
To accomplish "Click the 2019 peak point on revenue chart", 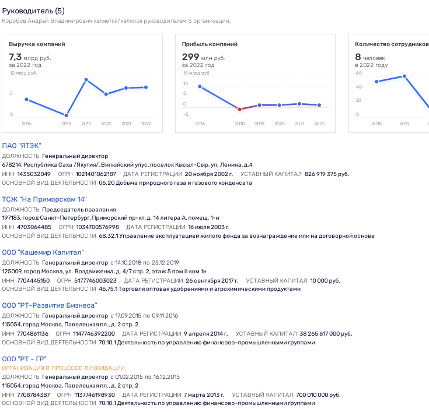I will (x=86, y=80).
